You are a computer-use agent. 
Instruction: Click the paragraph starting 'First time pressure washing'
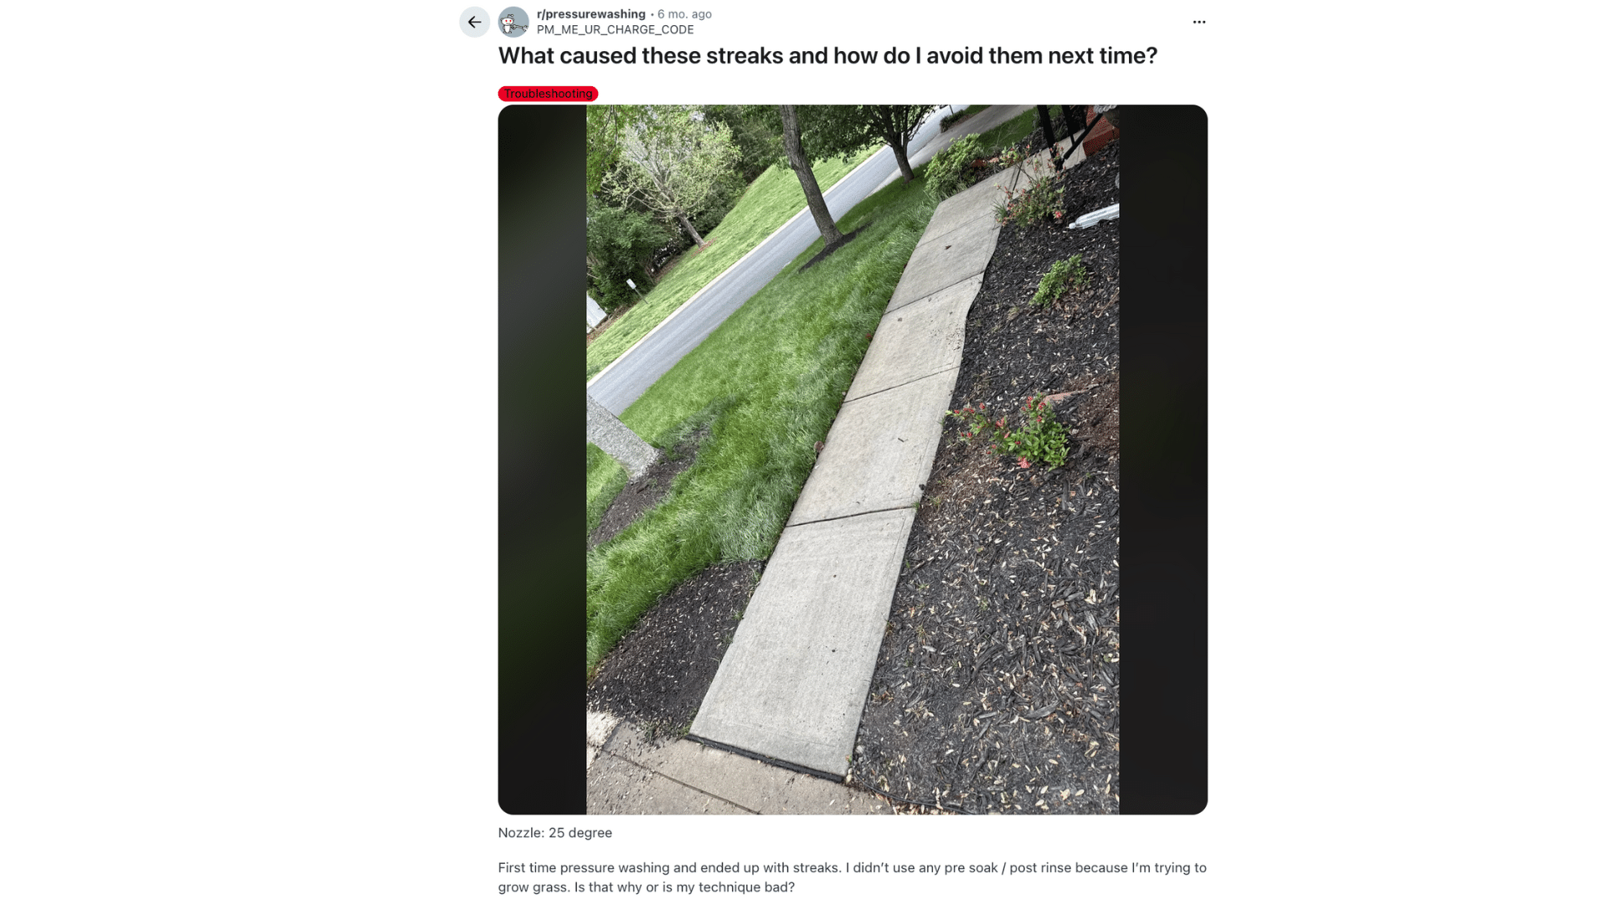pos(853,877)
